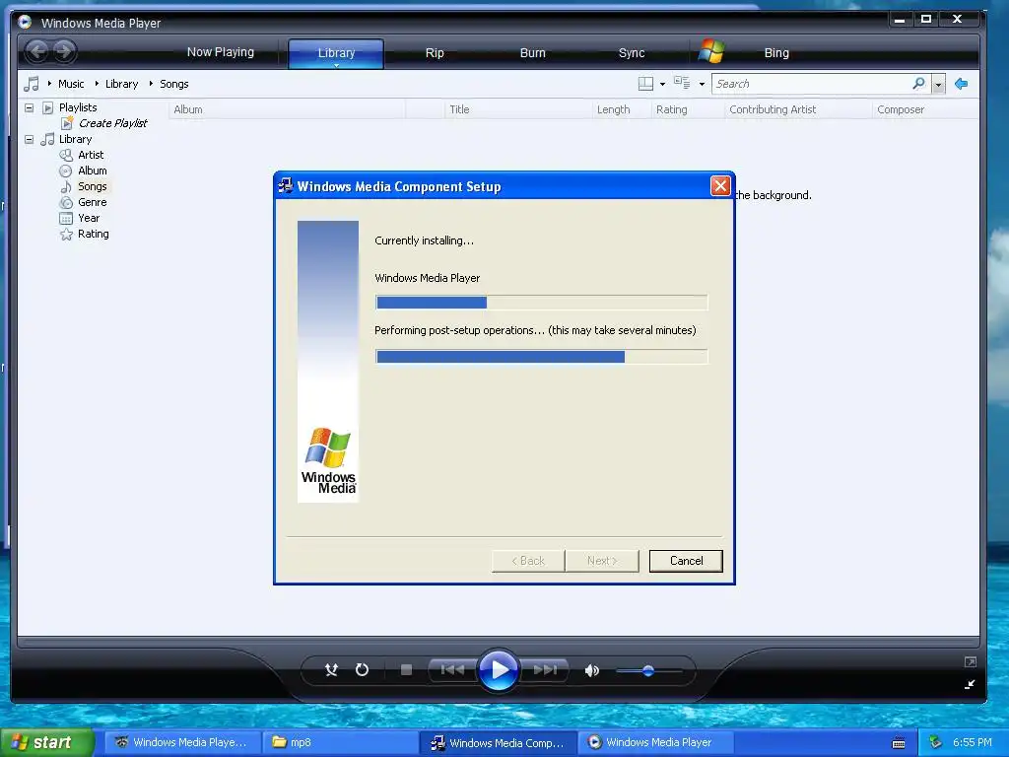Mute the volume speaker icon
This screenshot has width=1009, height=757.
(x=592, y=670)
